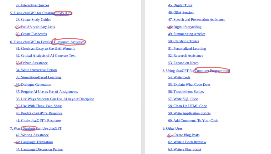Jump to '34. Write Interactive Fiction'

[36, 70]
